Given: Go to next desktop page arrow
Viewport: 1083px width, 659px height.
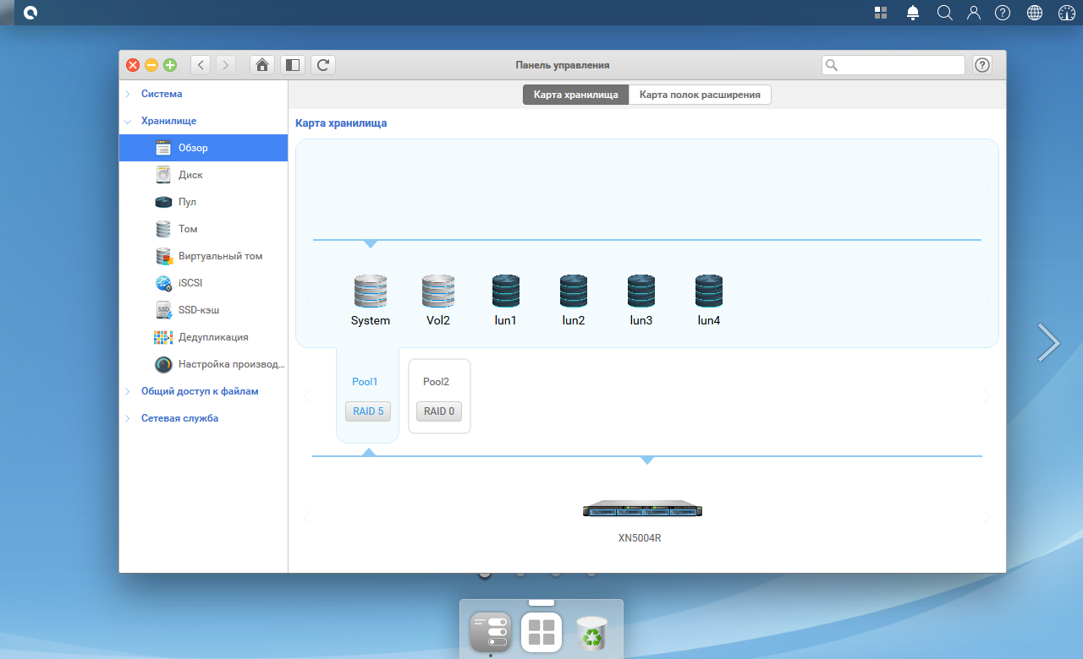Looking at the screenshot, I should tap(1048, 342).
